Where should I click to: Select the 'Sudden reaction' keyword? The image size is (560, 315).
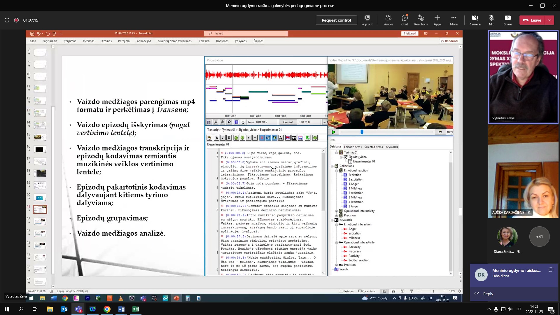(x=359, y=260)
